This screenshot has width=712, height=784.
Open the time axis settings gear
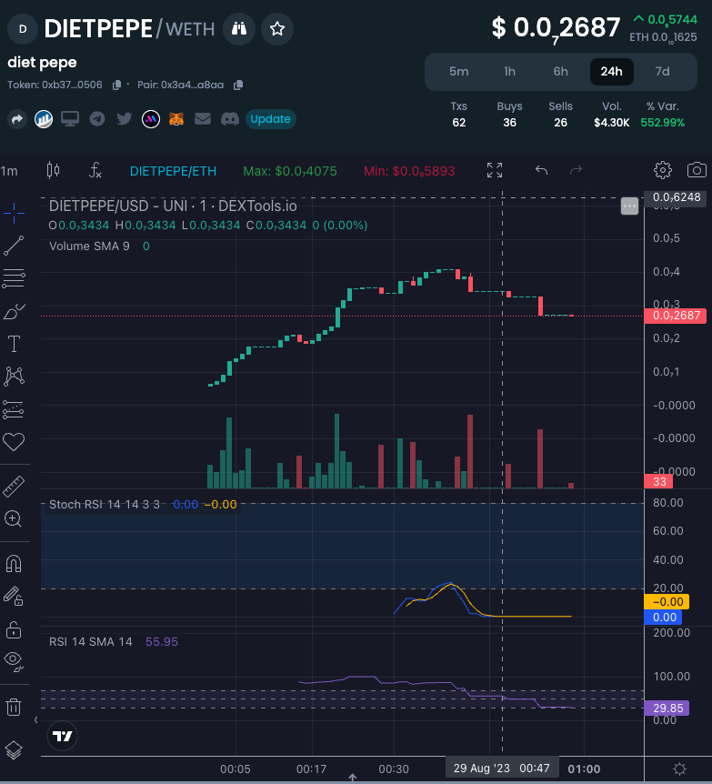(679, 769)
